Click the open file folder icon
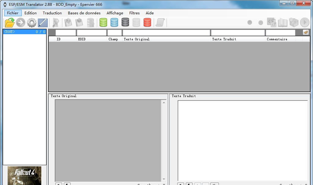 (x=10, y=23)
